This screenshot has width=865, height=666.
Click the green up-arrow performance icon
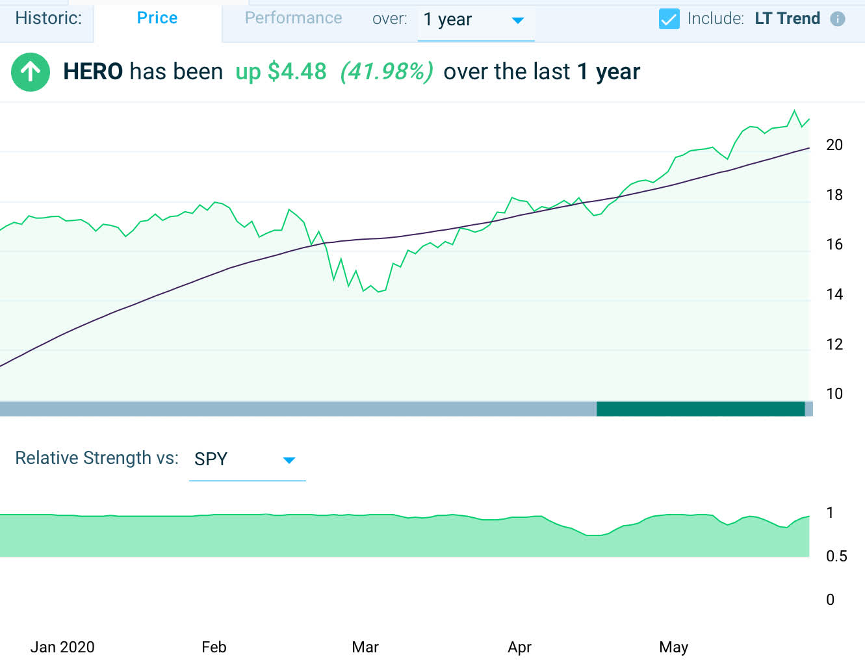click(x=30, y=72)
